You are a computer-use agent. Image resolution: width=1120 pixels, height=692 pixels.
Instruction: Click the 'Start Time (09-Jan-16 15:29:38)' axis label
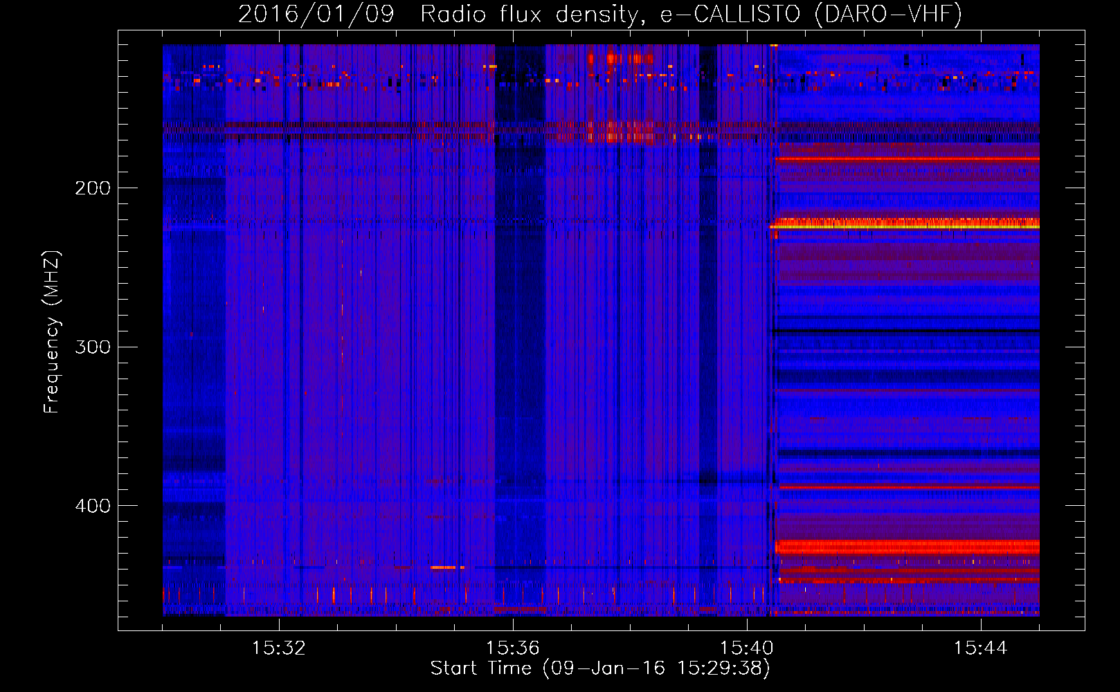tap(600, 668)
